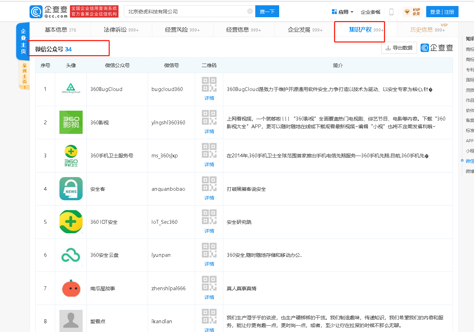This screenshot has height=332, width=474.
Task: Click the 南瓜屋故事 account name
Action: (103, 288)
